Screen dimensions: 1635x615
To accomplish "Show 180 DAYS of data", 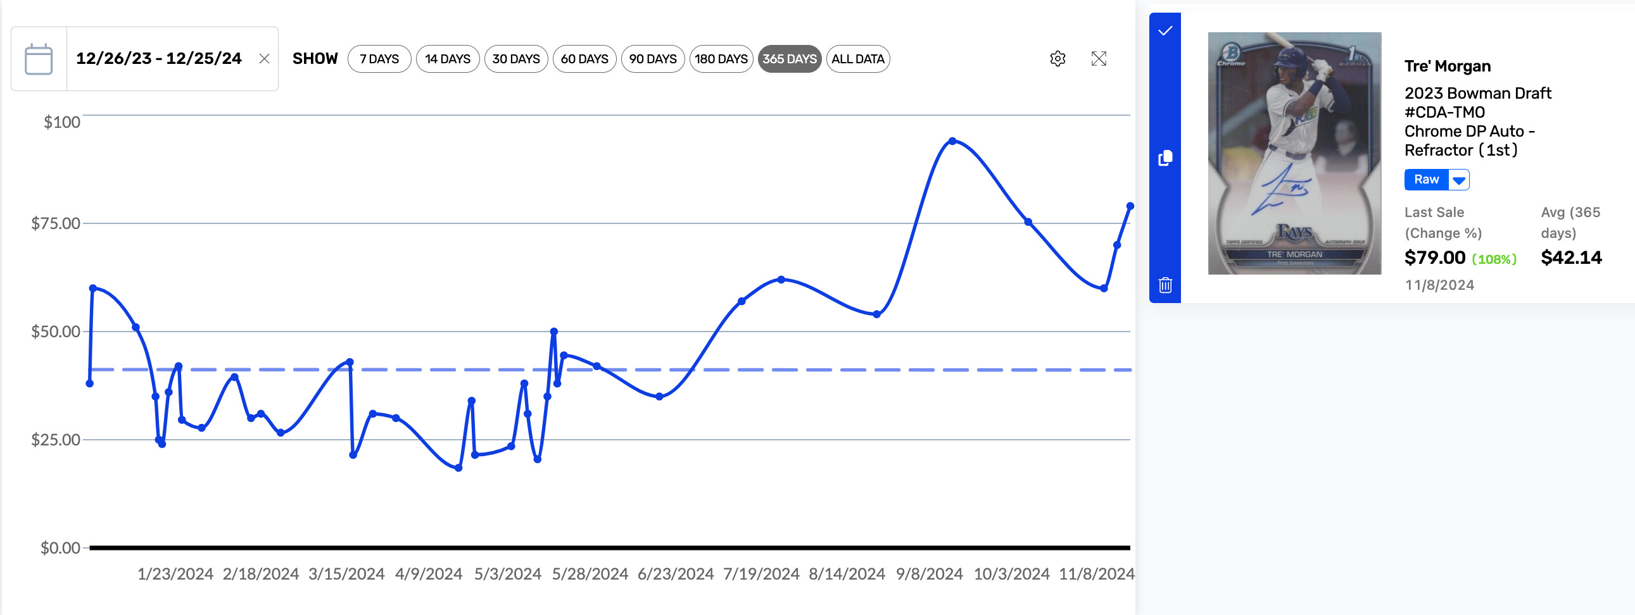I will pos(721,59).
